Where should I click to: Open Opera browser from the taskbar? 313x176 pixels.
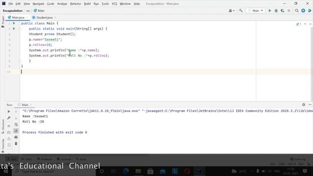coord(187,171)
